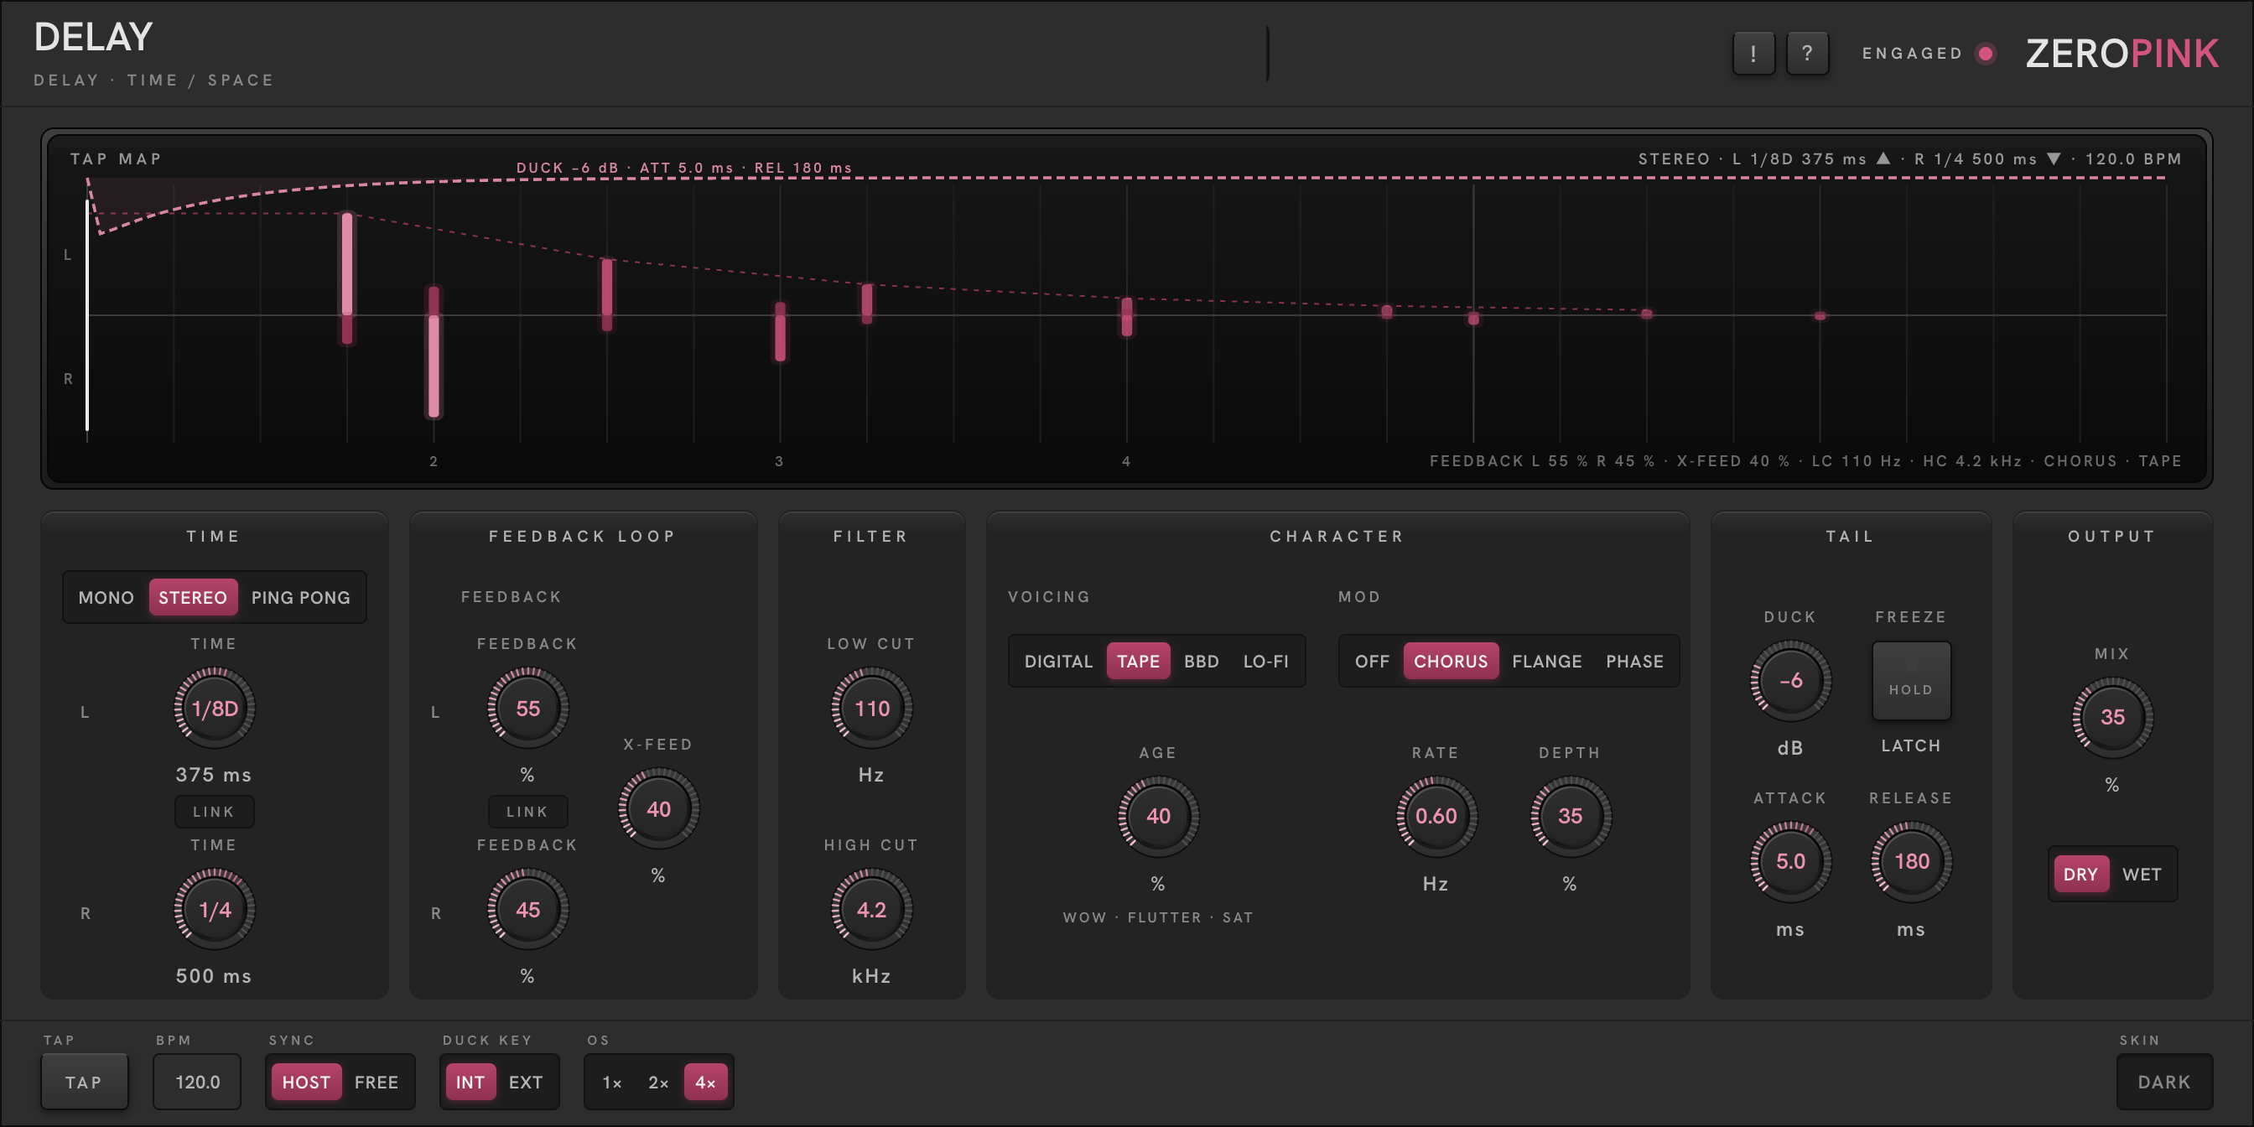The image size is (2254, 1127).
Task: Set duck key to INT
Action: pyautogui.click(x=470, y=1083)
